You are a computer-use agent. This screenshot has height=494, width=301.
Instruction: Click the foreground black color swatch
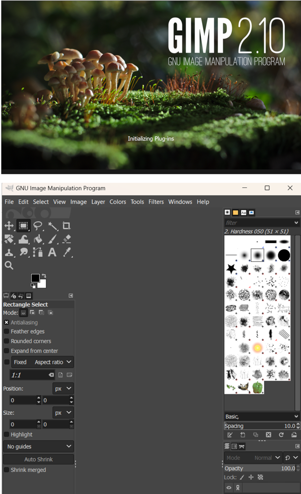(x=35, y=278)
